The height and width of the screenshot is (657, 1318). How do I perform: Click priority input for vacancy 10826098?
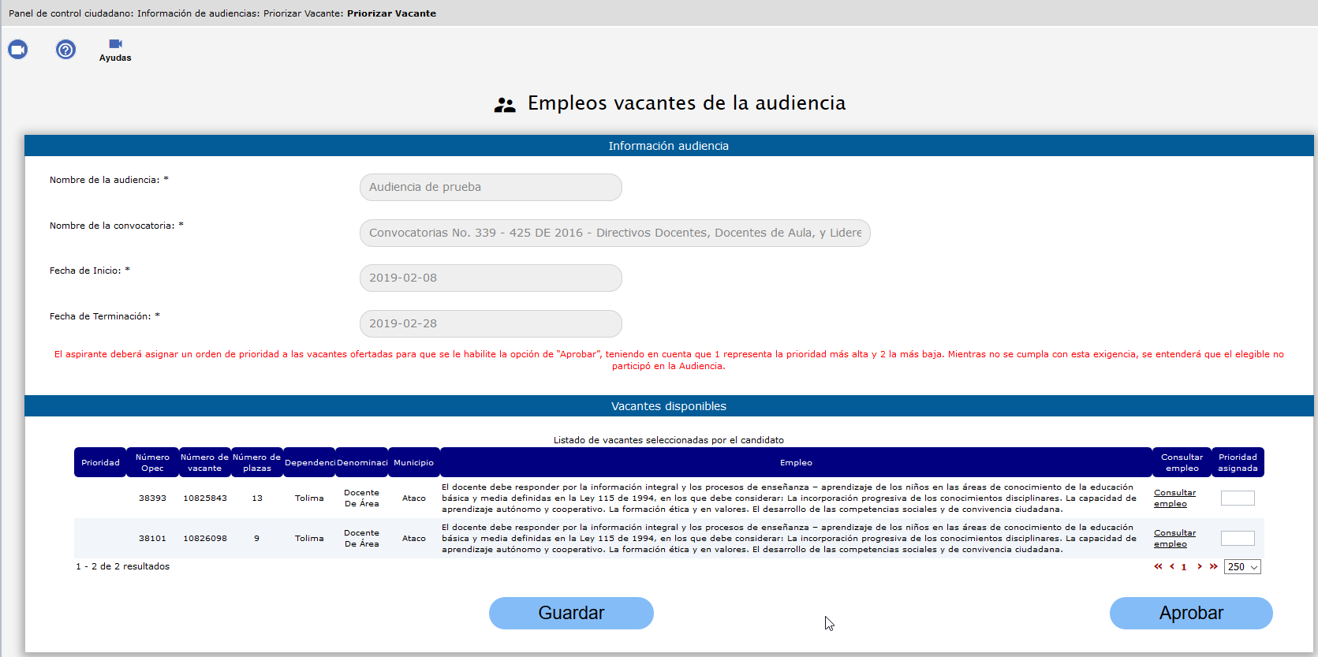[1238, 538]
